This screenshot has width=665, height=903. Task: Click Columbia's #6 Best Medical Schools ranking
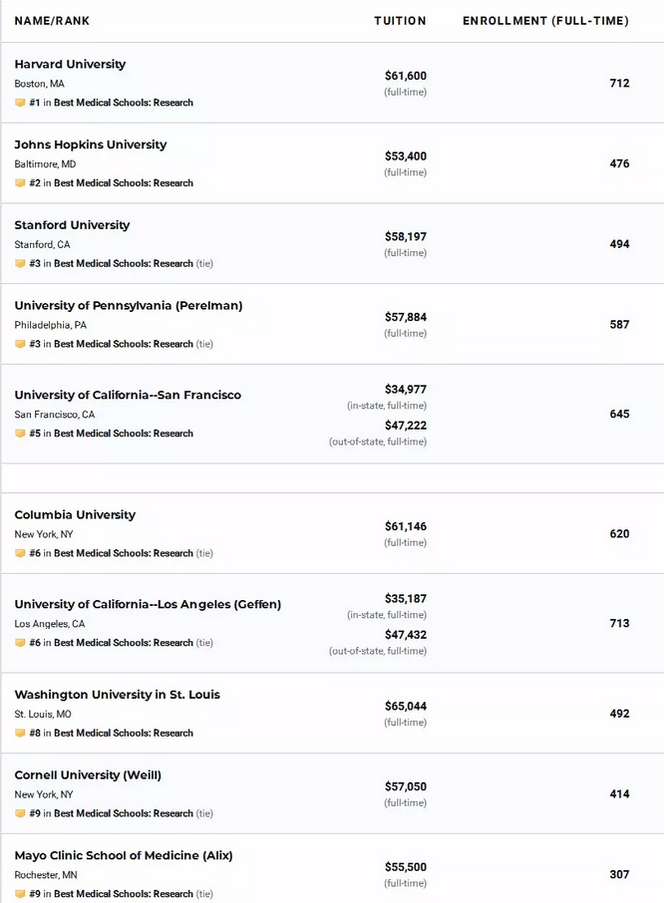121,553
